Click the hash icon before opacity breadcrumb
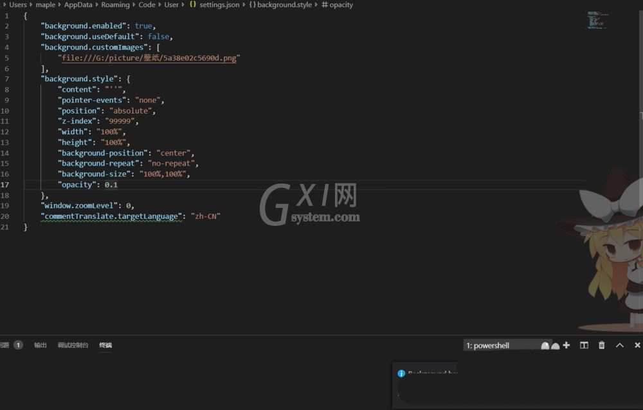This screenshot has height=410, width=643. pos(324,4)
